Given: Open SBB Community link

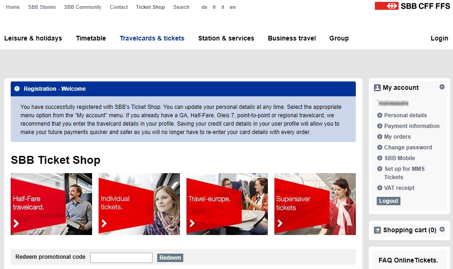Looking at the screenshot, I should (x=83, y=7).
